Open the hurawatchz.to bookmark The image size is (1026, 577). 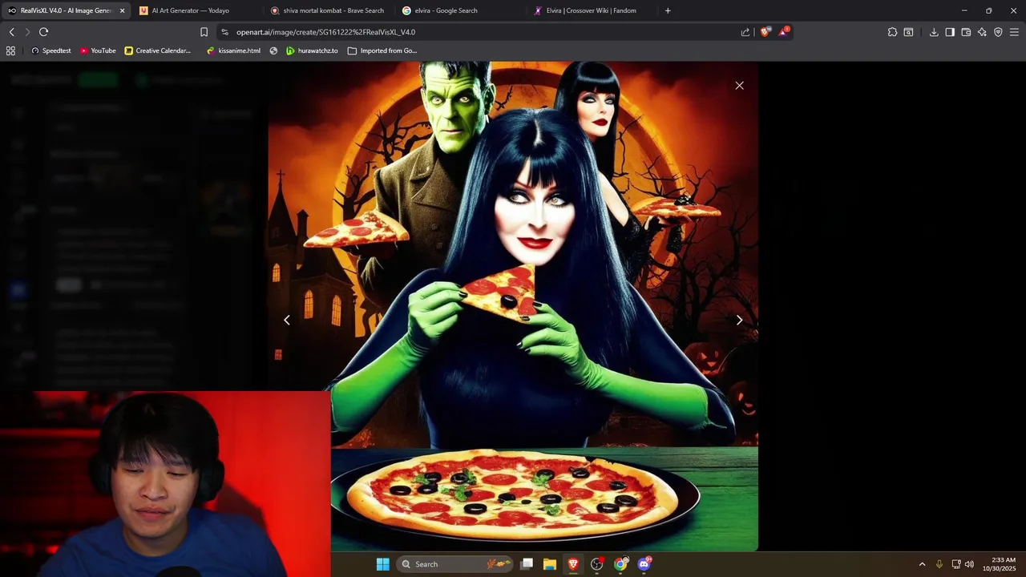tap(312, 50)
